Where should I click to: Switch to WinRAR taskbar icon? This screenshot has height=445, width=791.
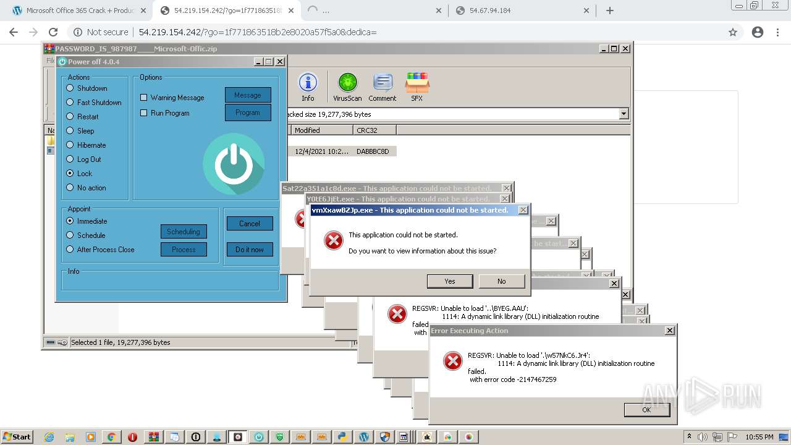153,437
